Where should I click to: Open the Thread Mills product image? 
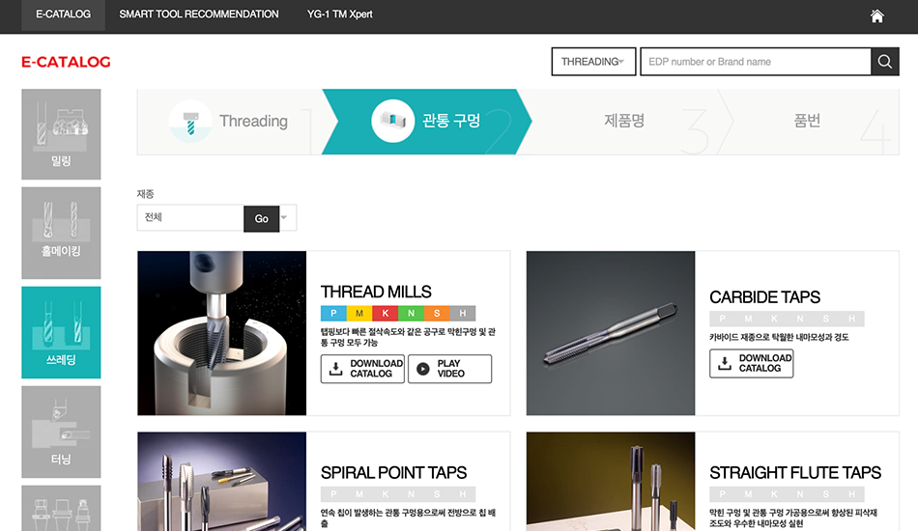pos(222,333)
